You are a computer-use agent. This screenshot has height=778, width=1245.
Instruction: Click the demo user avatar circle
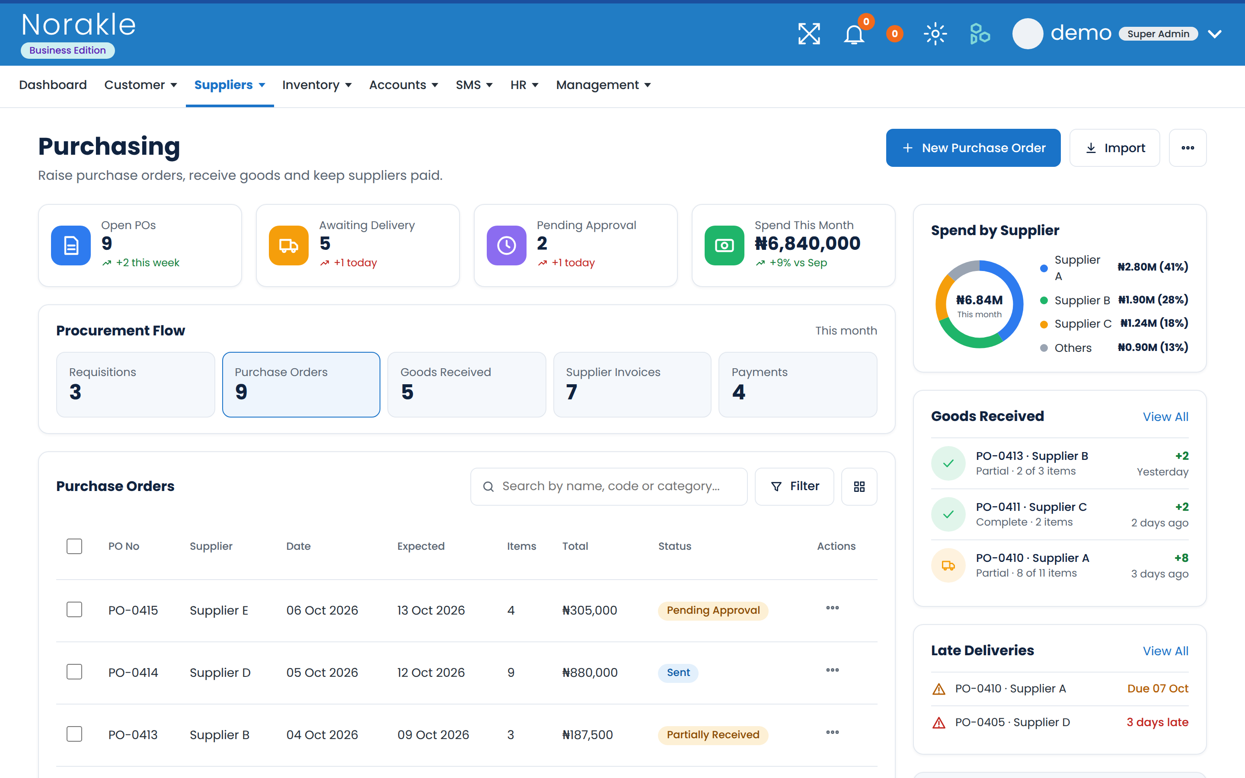click(x=1028, y=34)
